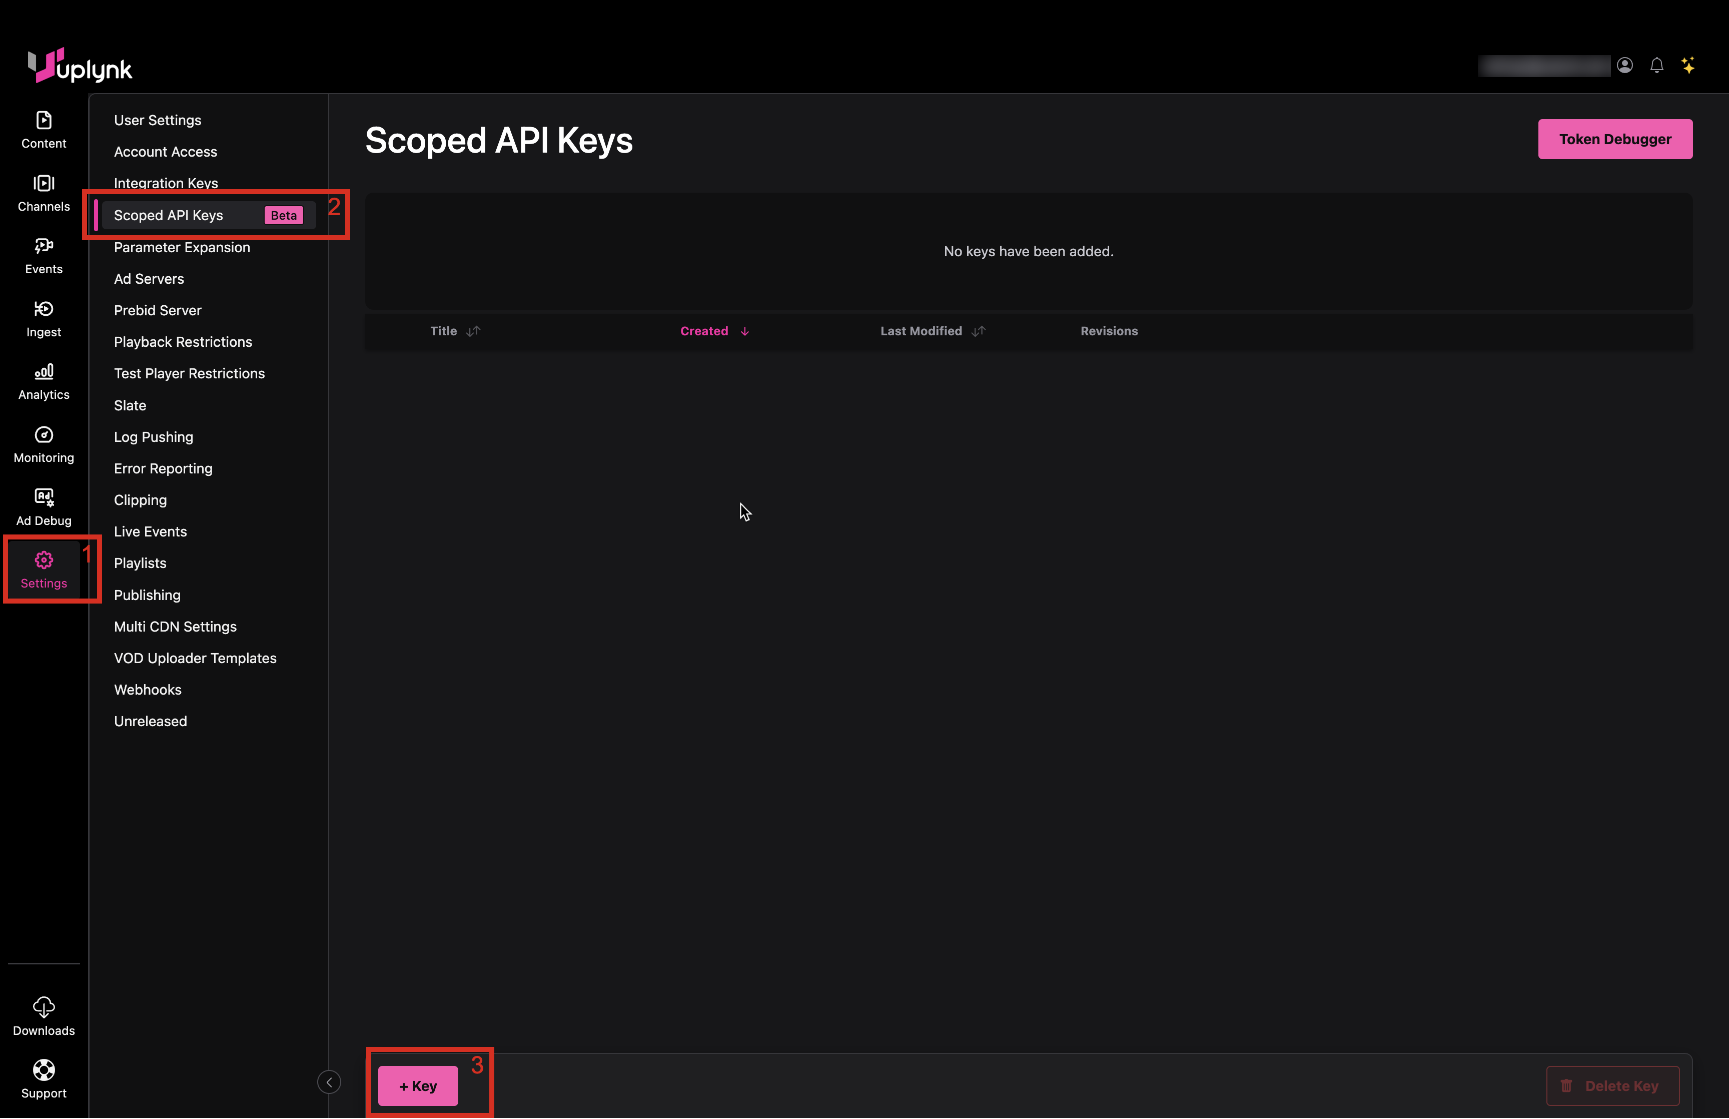Open the Content section icon

44,121
